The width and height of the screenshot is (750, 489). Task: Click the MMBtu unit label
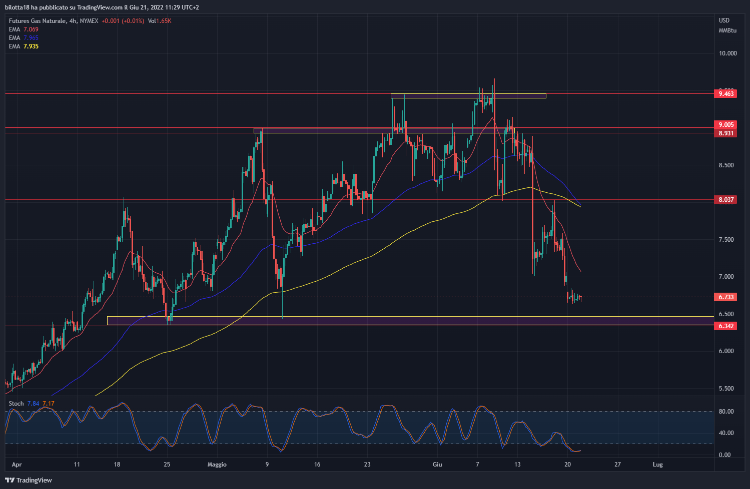tap(727, 30)
